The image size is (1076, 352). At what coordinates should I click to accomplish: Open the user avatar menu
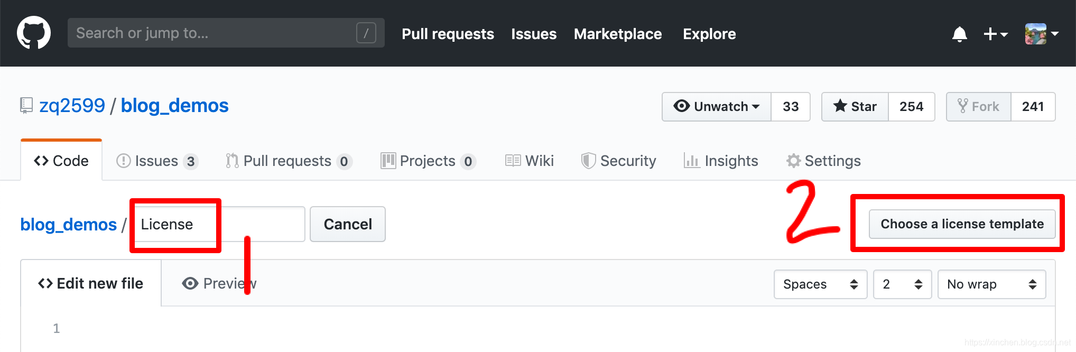[x=1041, y=34]
